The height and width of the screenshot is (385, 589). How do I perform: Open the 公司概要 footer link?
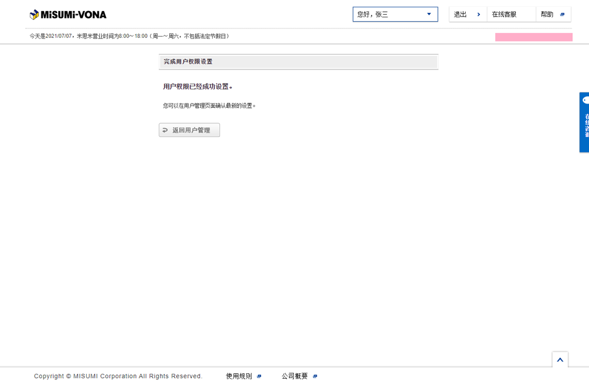click(x=294, y=376)
